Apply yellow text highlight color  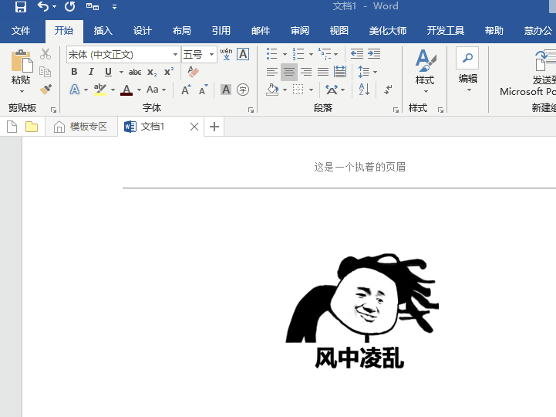click(100, 90)
